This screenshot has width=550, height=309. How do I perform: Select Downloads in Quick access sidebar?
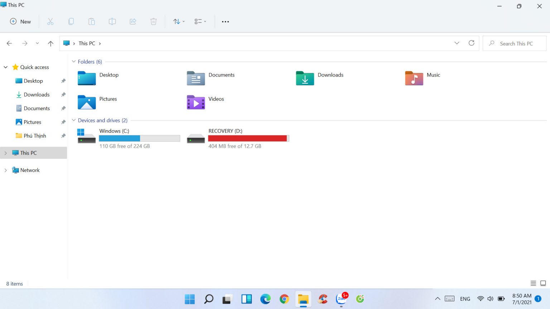coord(37,95)
